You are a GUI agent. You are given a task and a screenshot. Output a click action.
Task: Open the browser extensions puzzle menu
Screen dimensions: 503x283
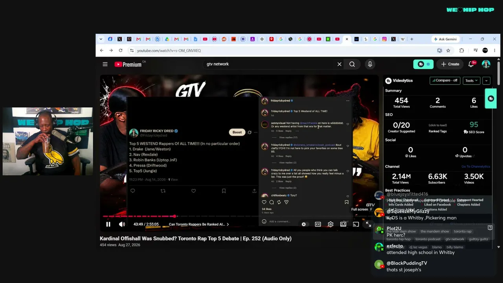[462, 50]
